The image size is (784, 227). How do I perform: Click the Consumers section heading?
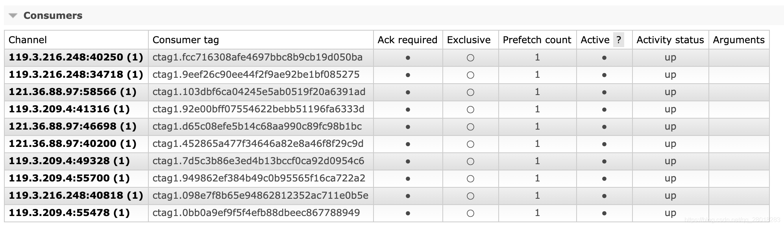[x=53, y=16]
